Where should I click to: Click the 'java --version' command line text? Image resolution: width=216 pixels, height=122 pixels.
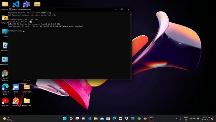(30, 20)
